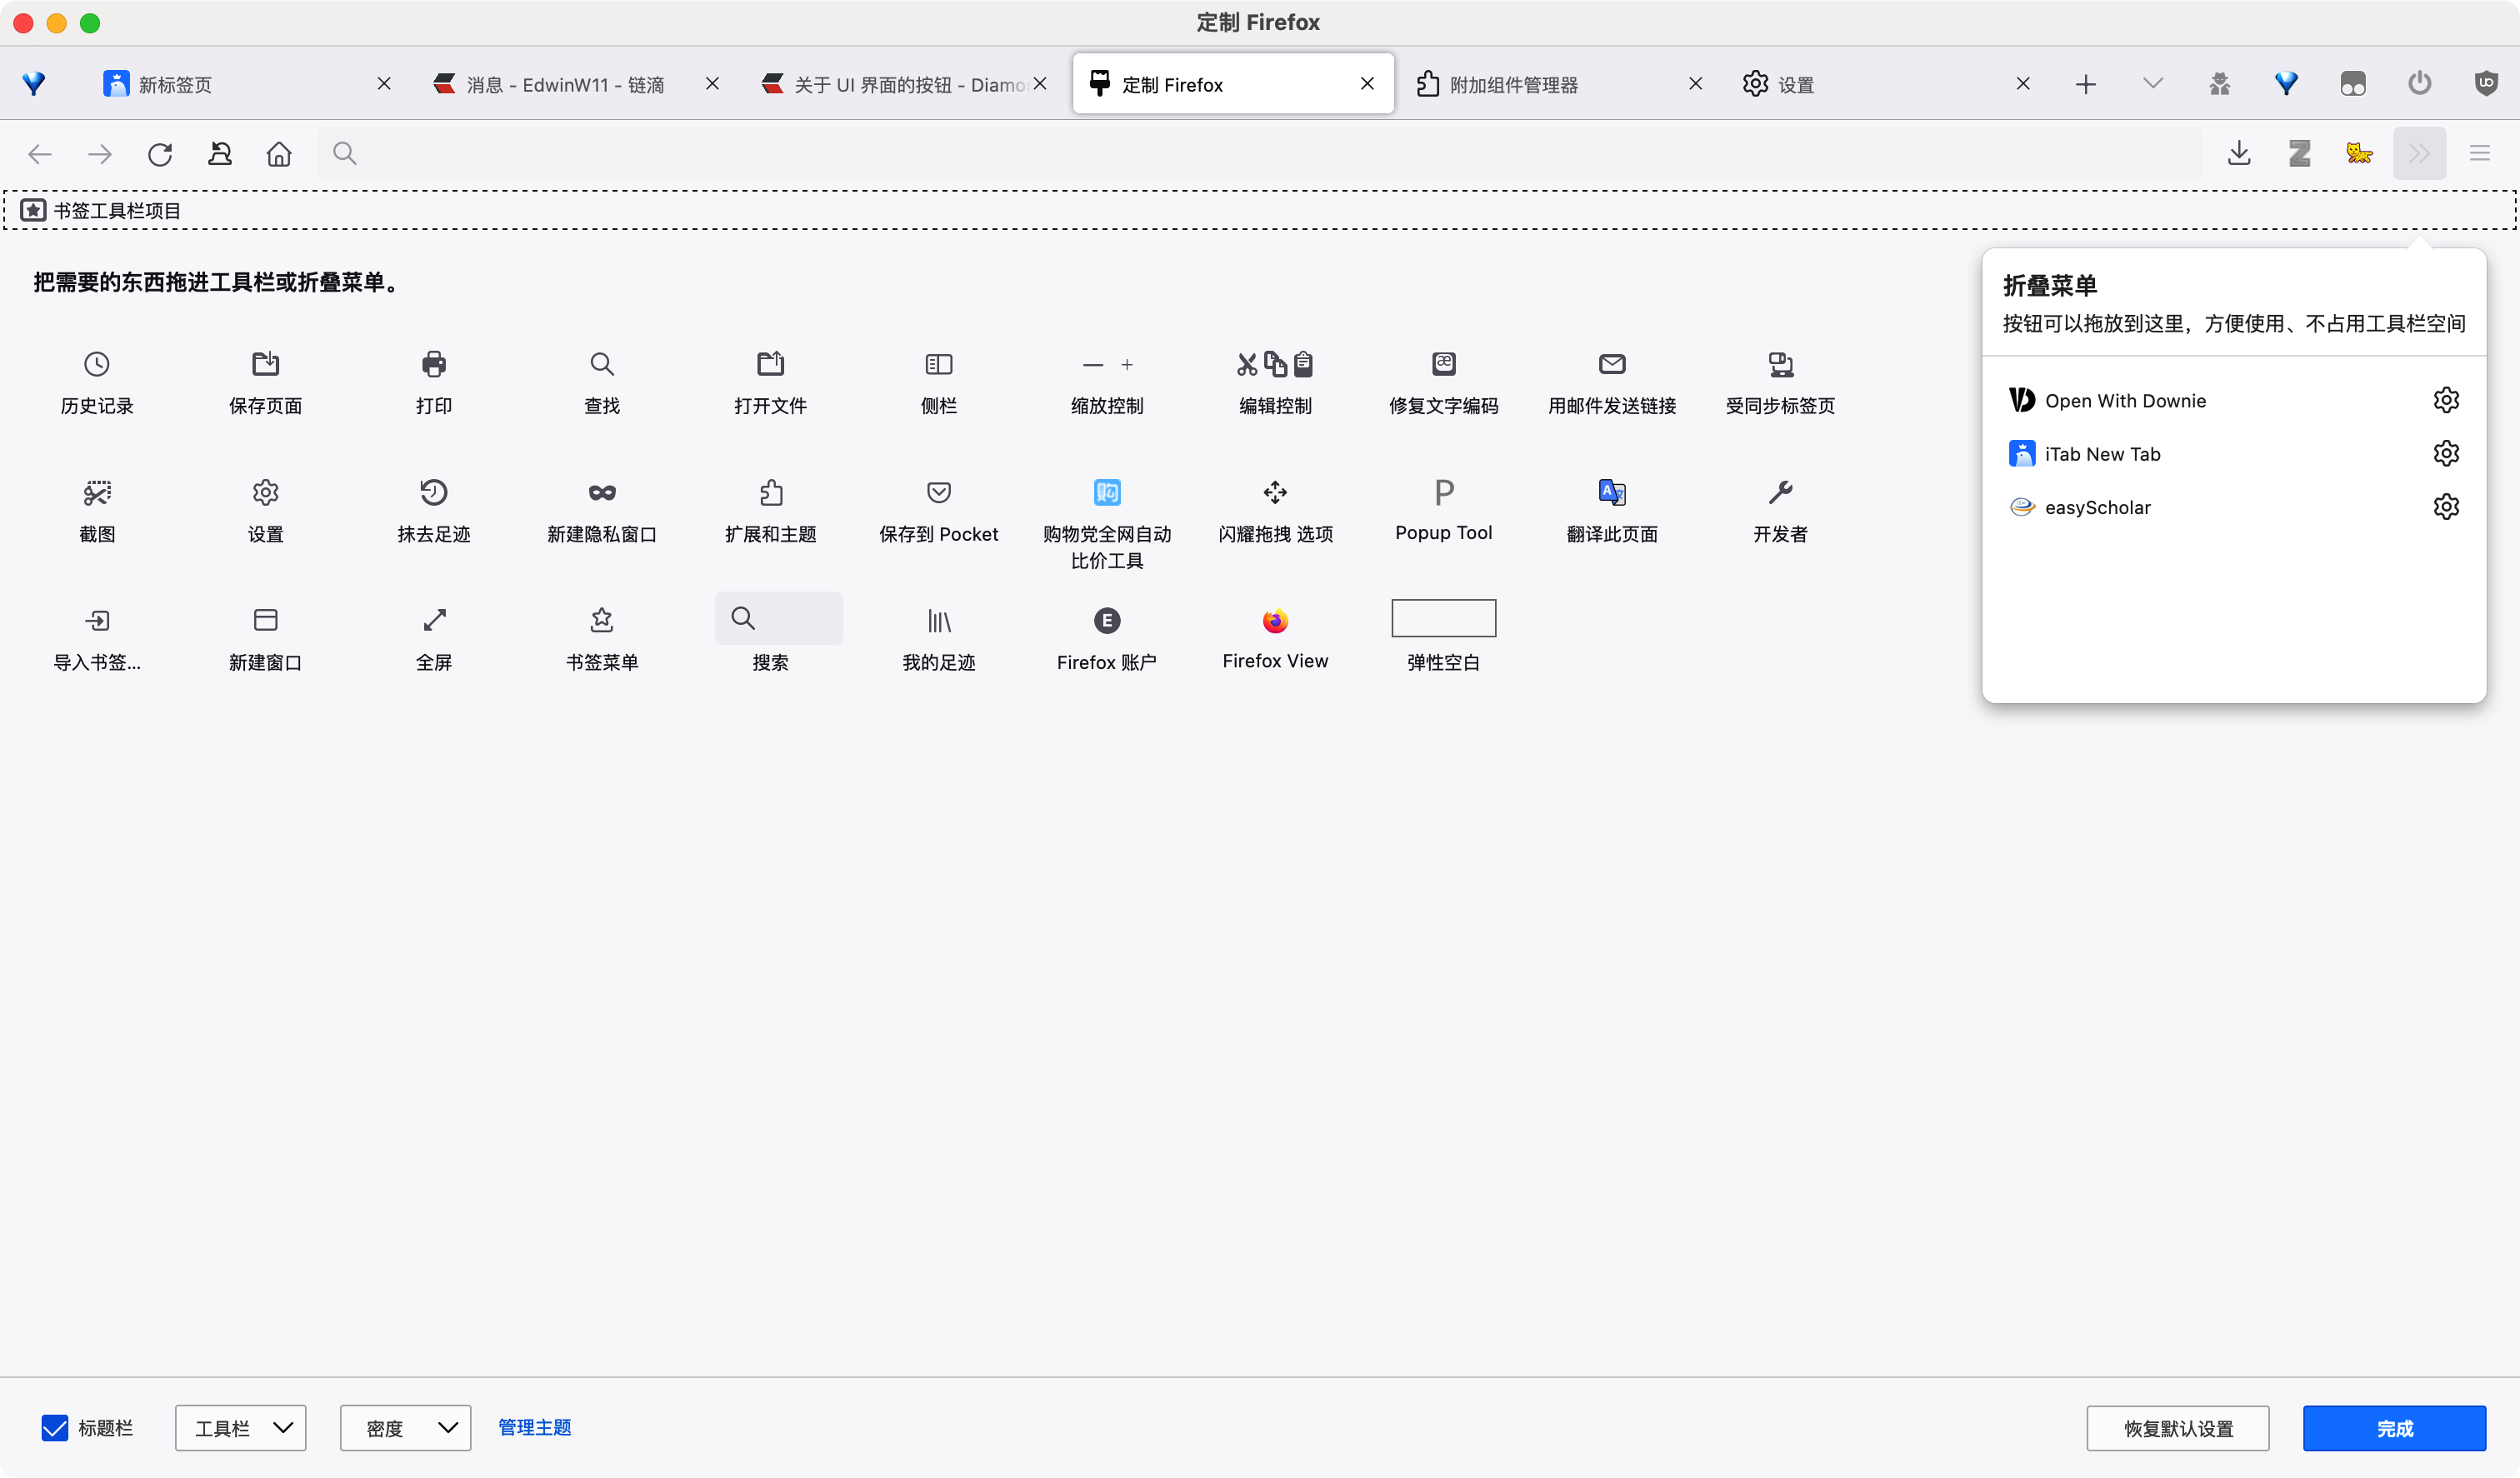
Task: Uncheck the 标题栏 checkbox
Action: [55, 1427]
